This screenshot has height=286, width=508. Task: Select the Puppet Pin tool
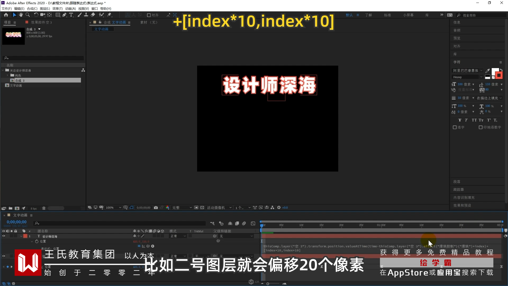tap(109, 15)
